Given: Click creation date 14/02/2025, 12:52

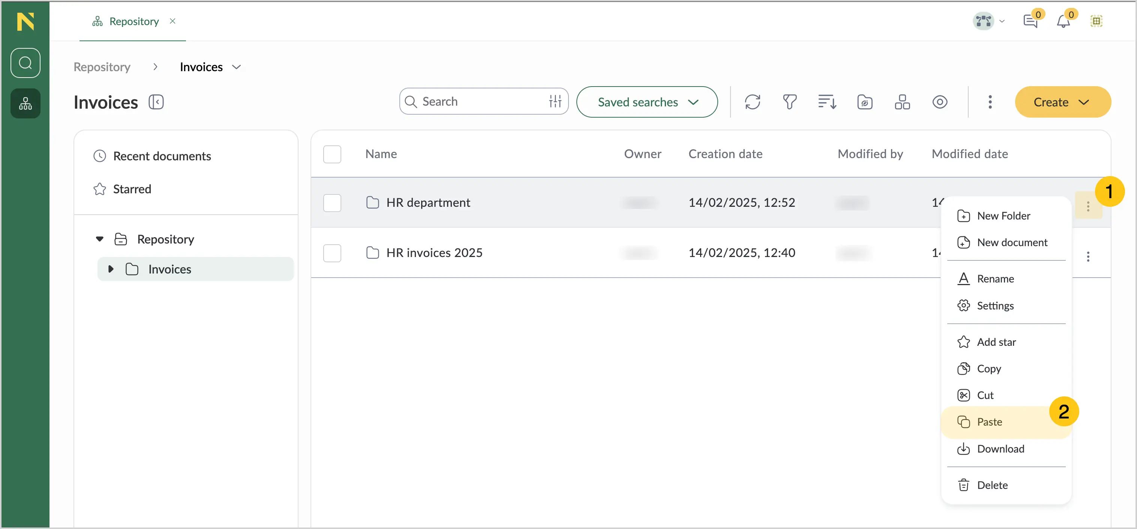Looking at the screenshot, I should click(741, 202).
